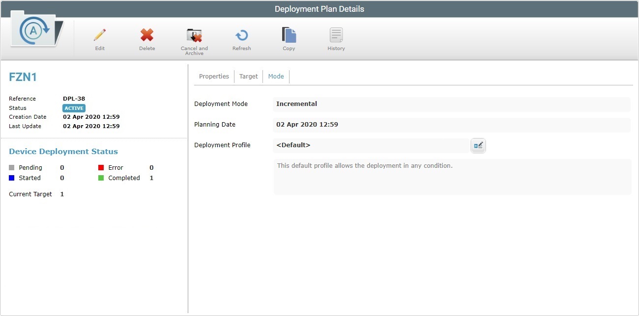Click the DPL-38 reference value

click(x=75, y=99)
